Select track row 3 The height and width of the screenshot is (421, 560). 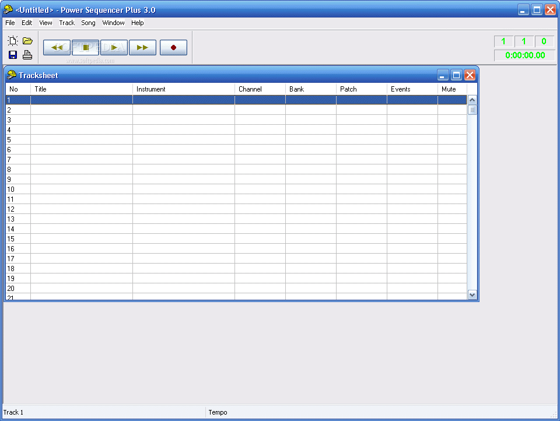[236, 120]
